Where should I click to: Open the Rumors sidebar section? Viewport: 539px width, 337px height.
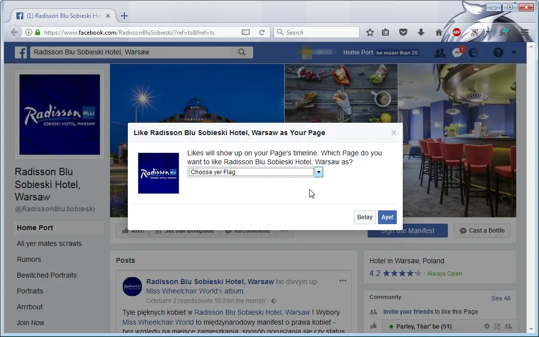tap(29, 259)
